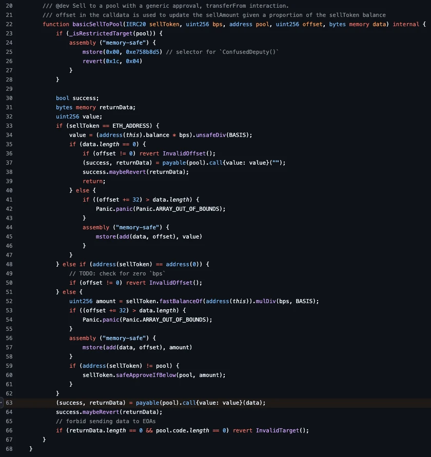
Task: Click the "forbid sending data to EOAs" comment
Action: (100, 421)
